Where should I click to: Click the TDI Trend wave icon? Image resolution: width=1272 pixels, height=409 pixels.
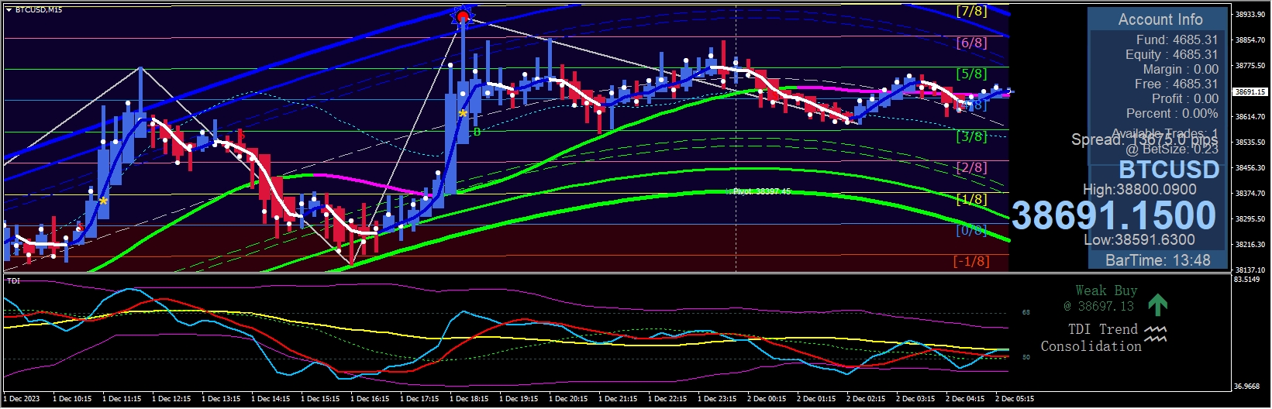click(1155, 334)
